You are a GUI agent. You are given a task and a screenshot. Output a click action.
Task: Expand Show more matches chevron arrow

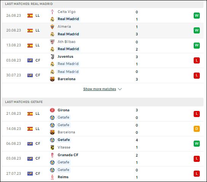(120, 89)
